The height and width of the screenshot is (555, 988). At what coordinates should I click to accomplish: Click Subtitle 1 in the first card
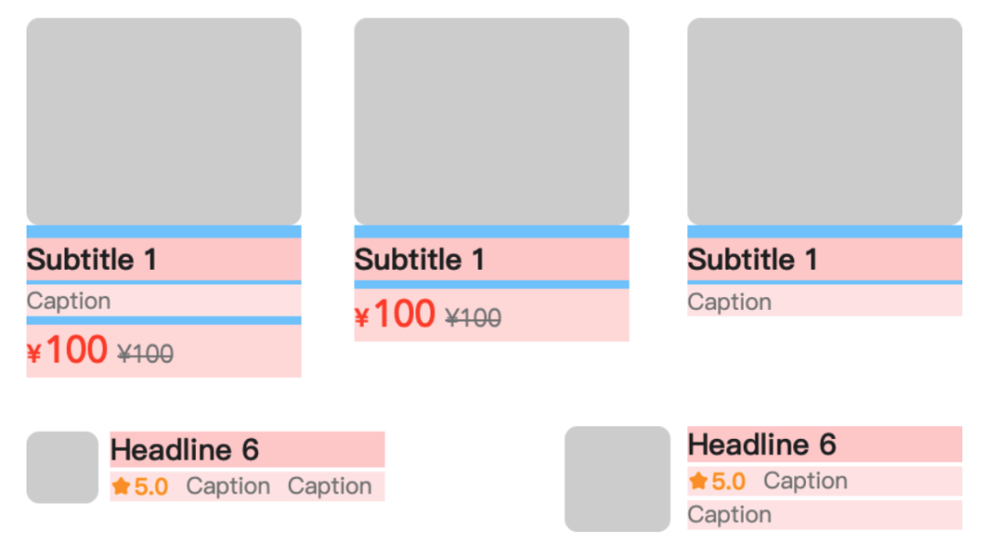(91, 260)
